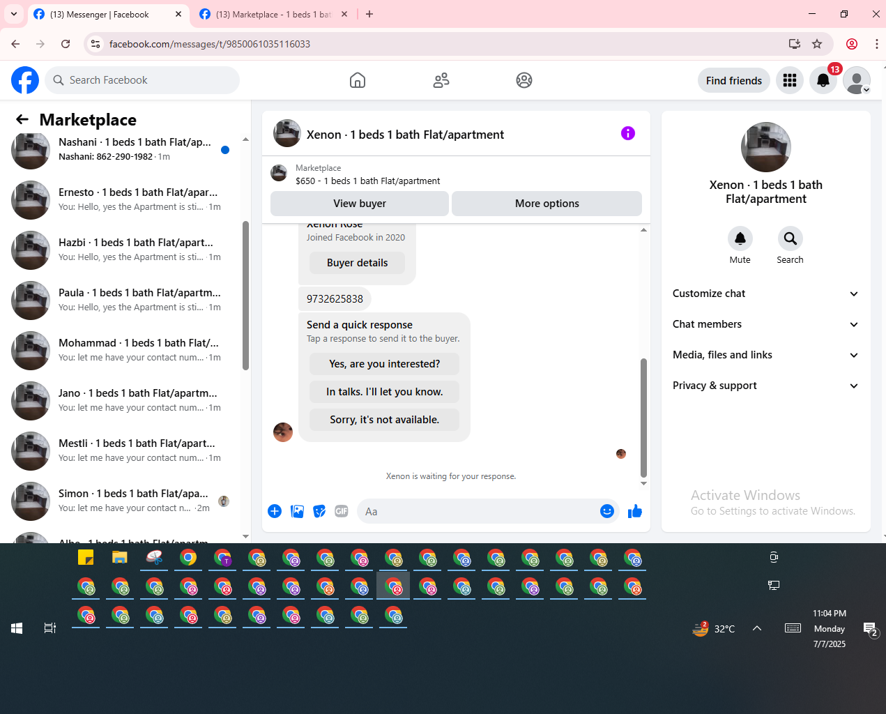Open the Facebook menu grid icon
886x714 pixels.
[790, 80]
